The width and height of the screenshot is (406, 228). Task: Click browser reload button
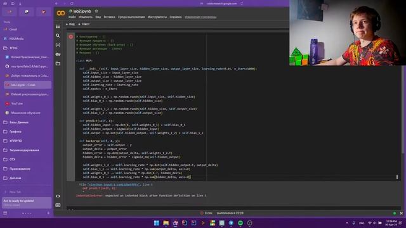72,4
